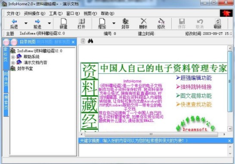Open the dropdown arrow beside 后退
The height and width of the screenshot is (164, 235).
pyautogui.click(x=26, y=23)
